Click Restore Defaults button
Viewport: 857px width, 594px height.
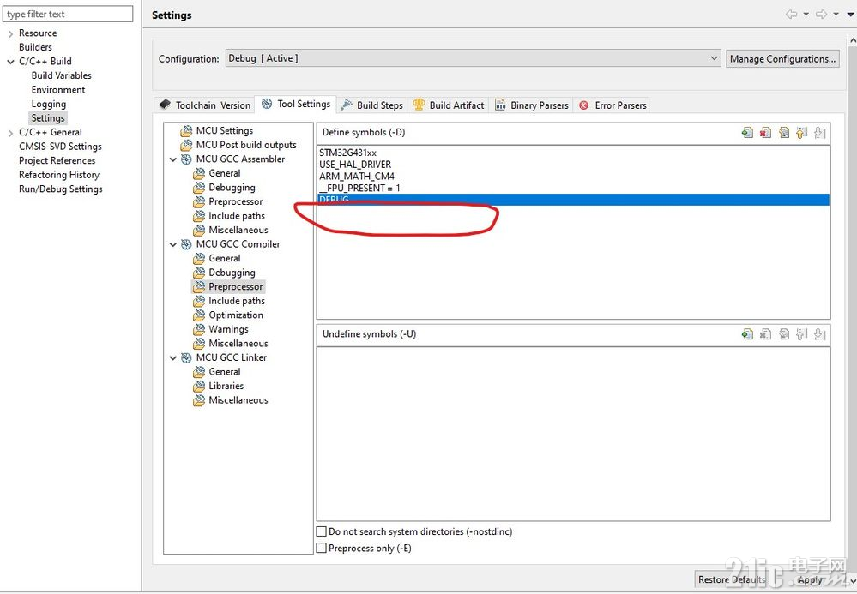click(732, 579)
